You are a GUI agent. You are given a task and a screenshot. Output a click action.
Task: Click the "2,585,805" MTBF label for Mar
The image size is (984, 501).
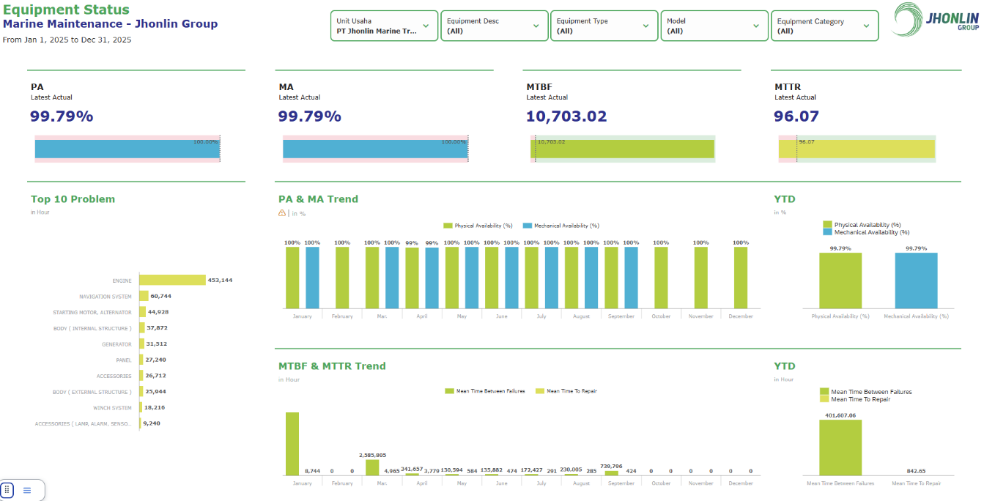[372, 455]
